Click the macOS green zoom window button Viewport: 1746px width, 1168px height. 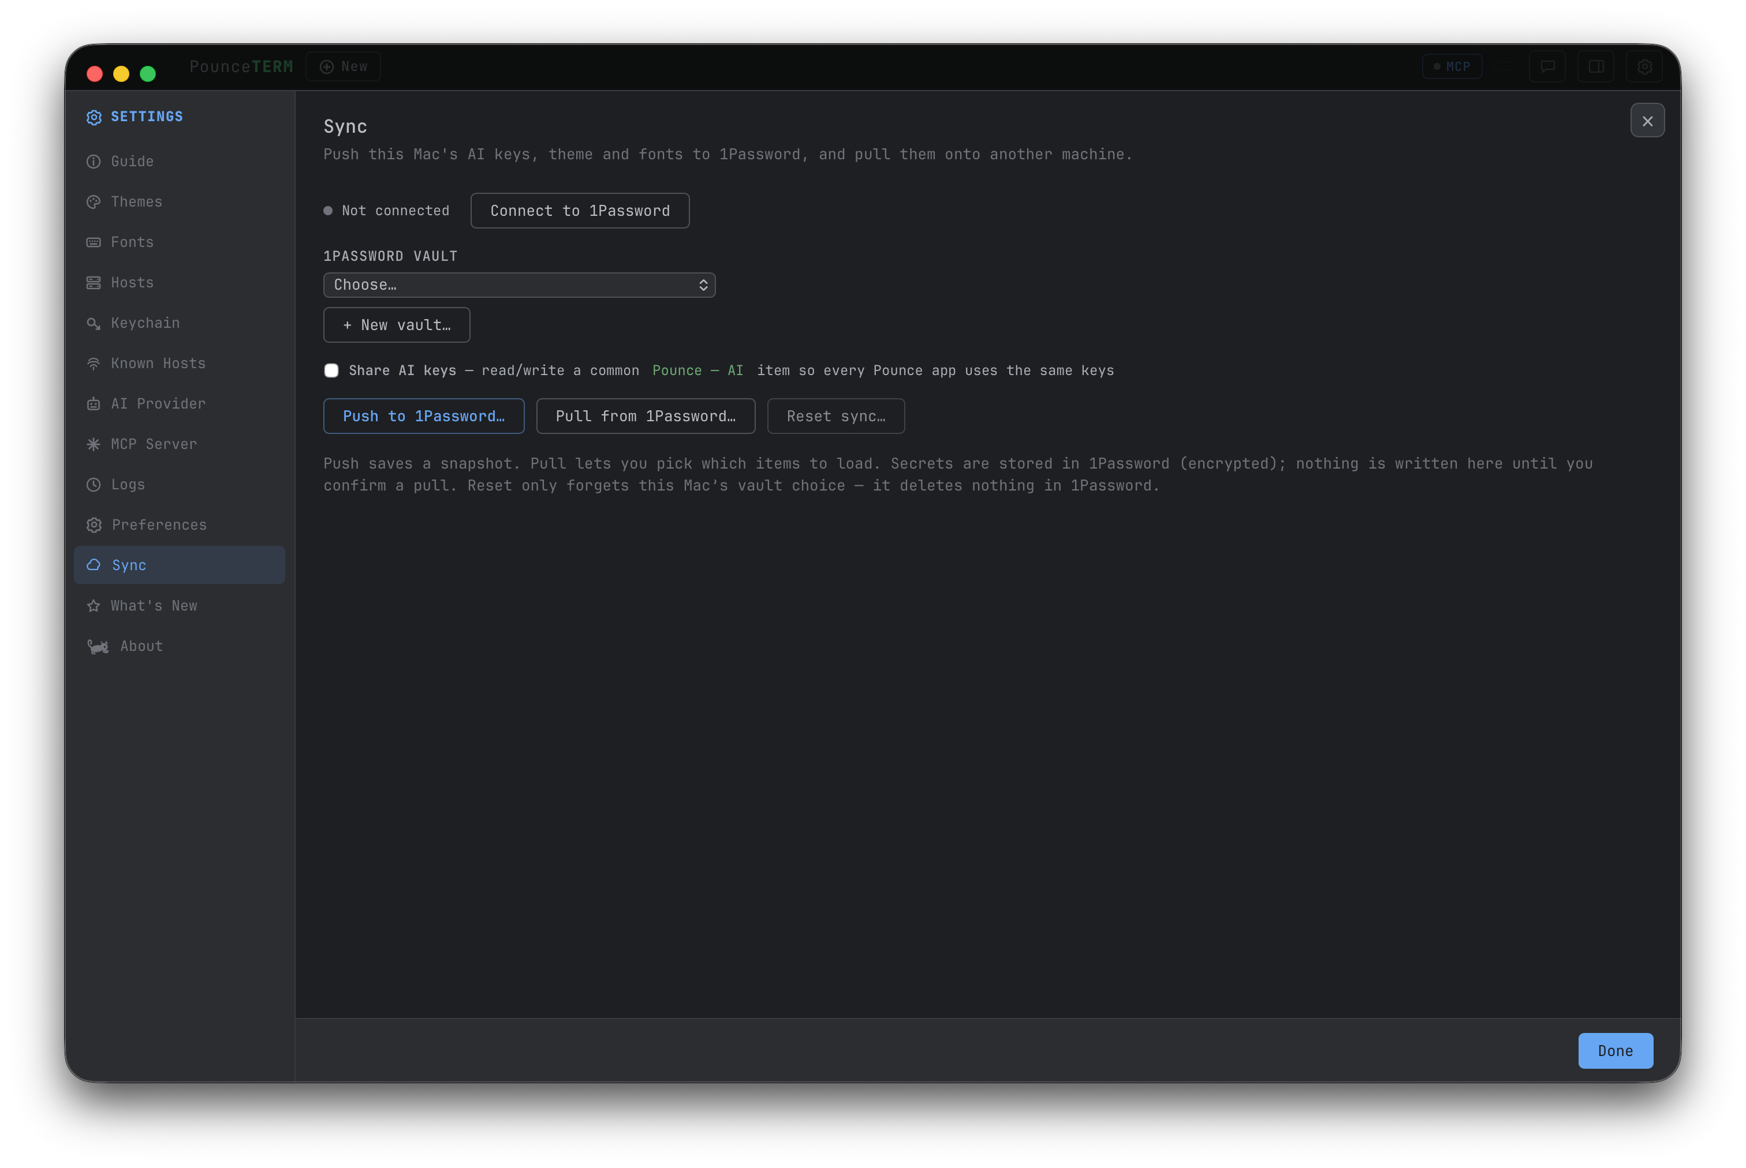[x=148, y=74]
